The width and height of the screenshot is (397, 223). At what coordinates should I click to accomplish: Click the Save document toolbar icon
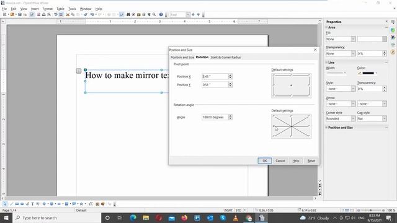pyautogui.click(x=20, y=15)
